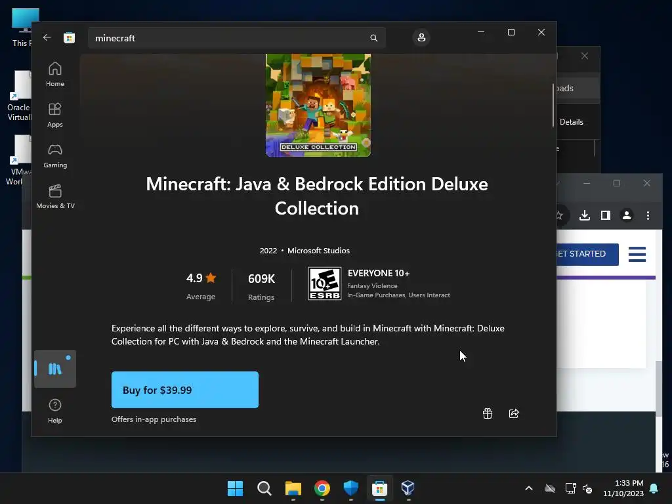Screen dimensions: 672x504
Task: Click the Details item in background window
Action: [572, 122]
